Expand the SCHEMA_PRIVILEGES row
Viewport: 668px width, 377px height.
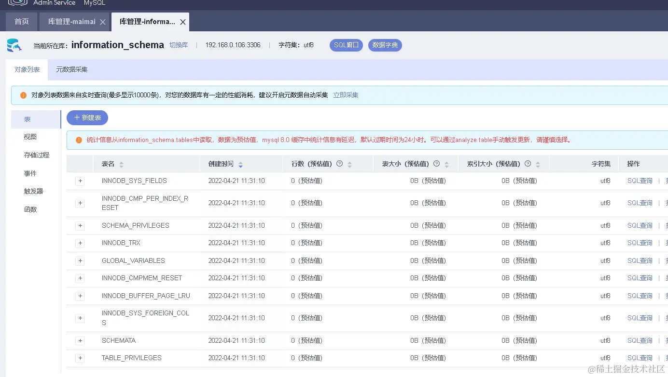tap(80, 226)
